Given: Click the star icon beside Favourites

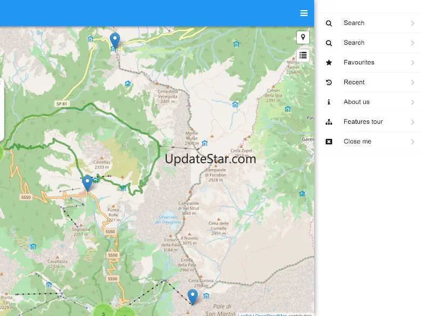Looking at the screenshot, I should coord(329,63).
